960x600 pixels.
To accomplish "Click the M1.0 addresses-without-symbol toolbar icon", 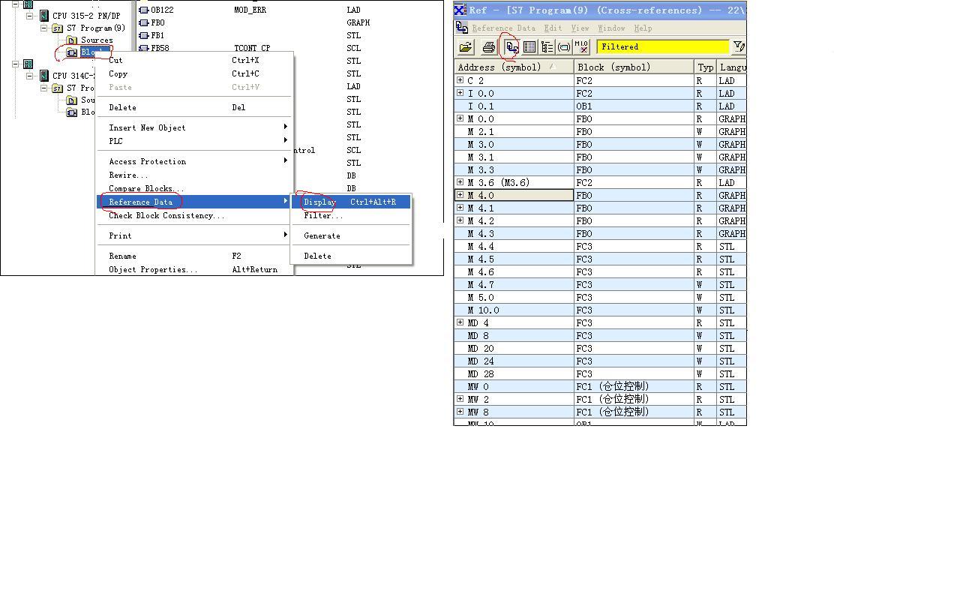I will point(581,47).
